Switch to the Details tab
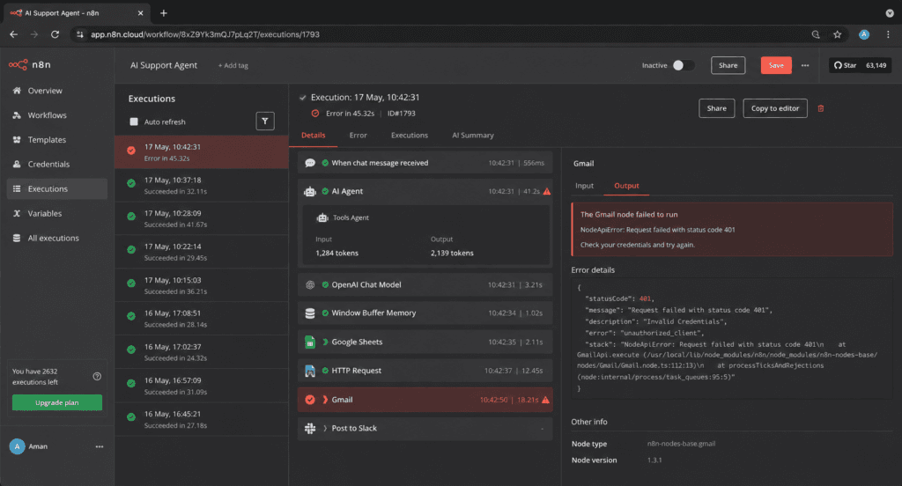Image resolution: width=902 pixels, height=486 pixels. click(x=313, y=136)
